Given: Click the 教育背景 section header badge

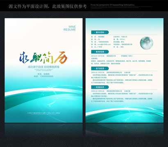Looking at the screenshot, I should [x=100, y=52].
